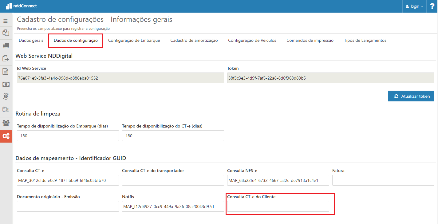This screenshot has width=438, height=224.
Task: Switch to the Dados gerais tab
Action: [x=31, y=40]
